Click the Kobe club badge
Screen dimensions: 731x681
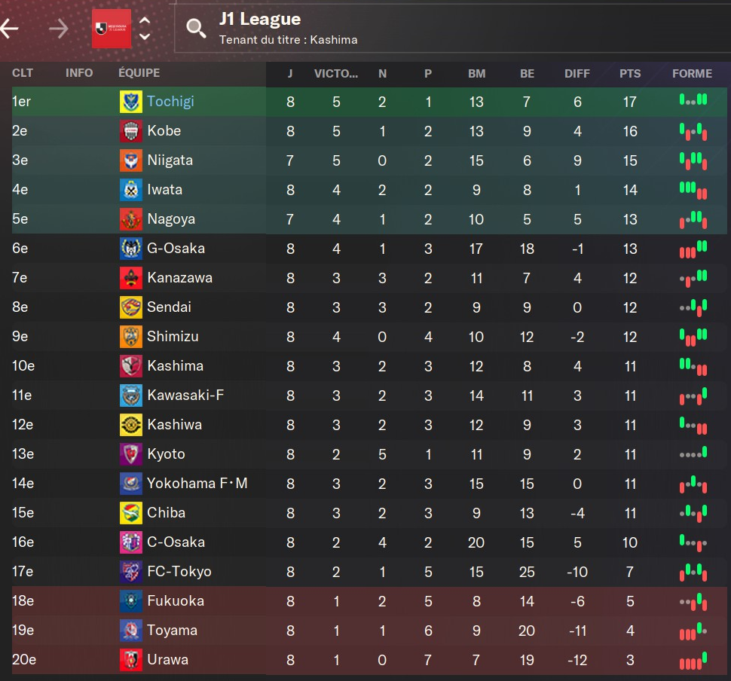130,131
